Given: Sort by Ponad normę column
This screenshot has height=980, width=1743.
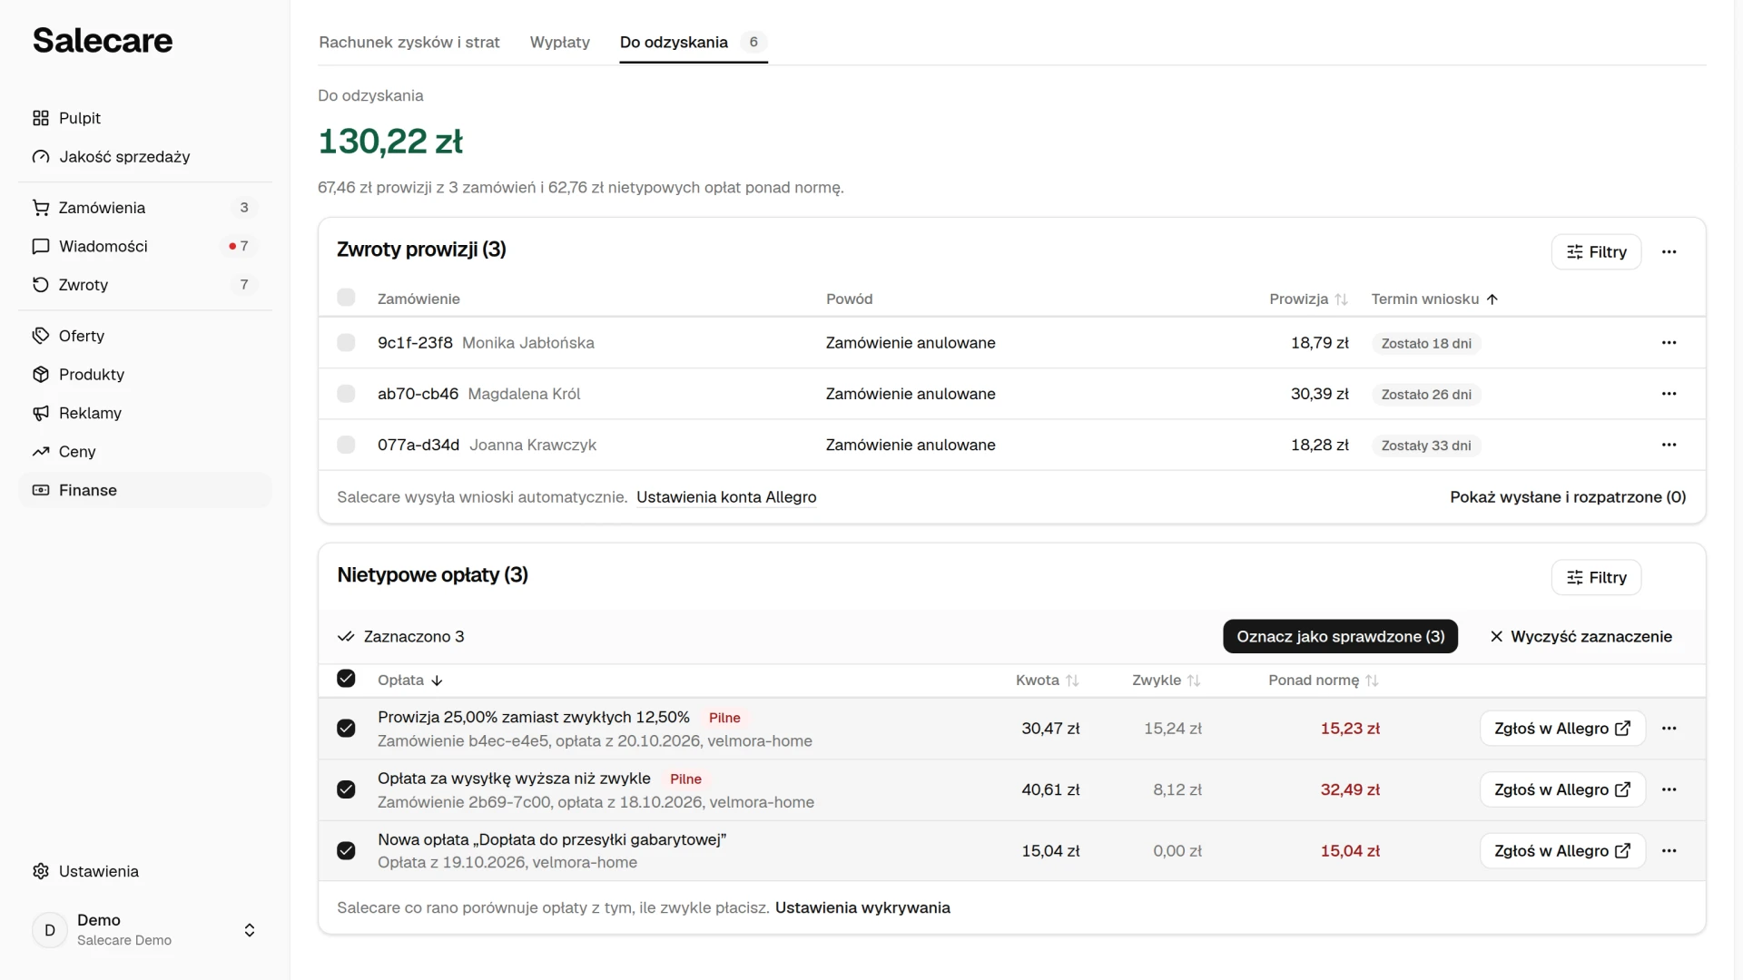Looking at the screenshot, I should [x=1324, y=681].
